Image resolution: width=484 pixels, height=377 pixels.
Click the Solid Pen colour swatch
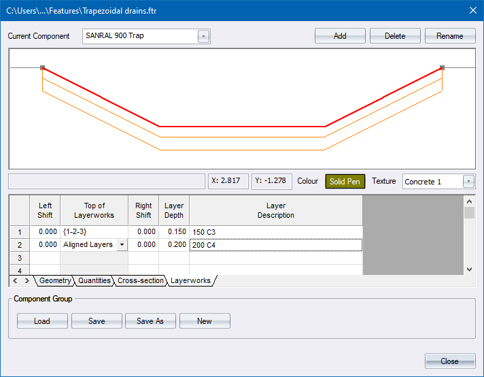pyautogui.click(x=345, y=182)
